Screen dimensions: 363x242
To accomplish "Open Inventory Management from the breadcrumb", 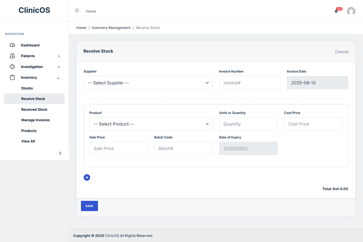I will coord(111,28).
